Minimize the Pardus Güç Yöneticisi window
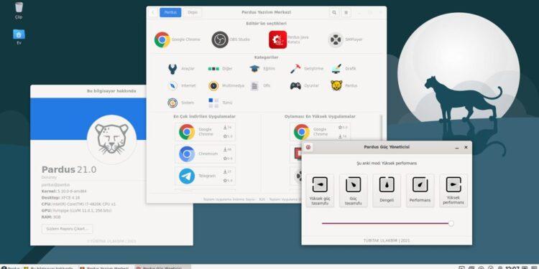539x269 pixels. tap(457, 147)
